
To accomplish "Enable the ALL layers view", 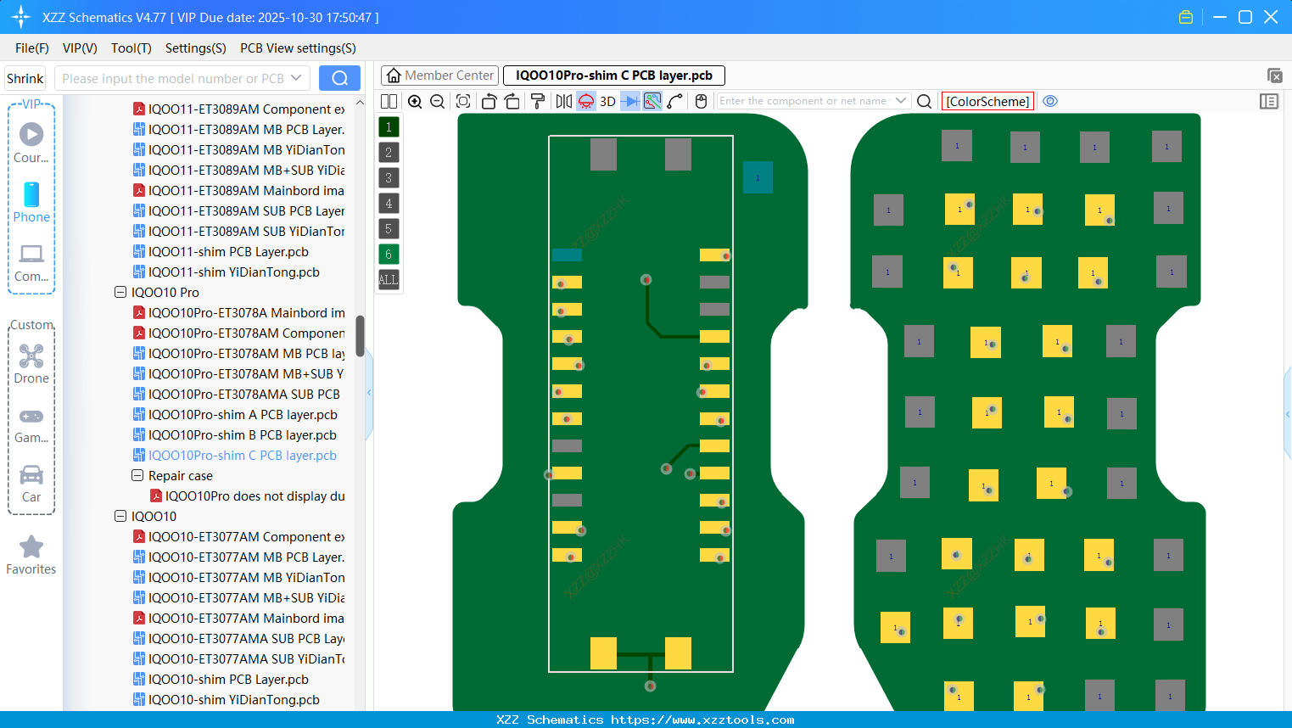I will [389, 280].
